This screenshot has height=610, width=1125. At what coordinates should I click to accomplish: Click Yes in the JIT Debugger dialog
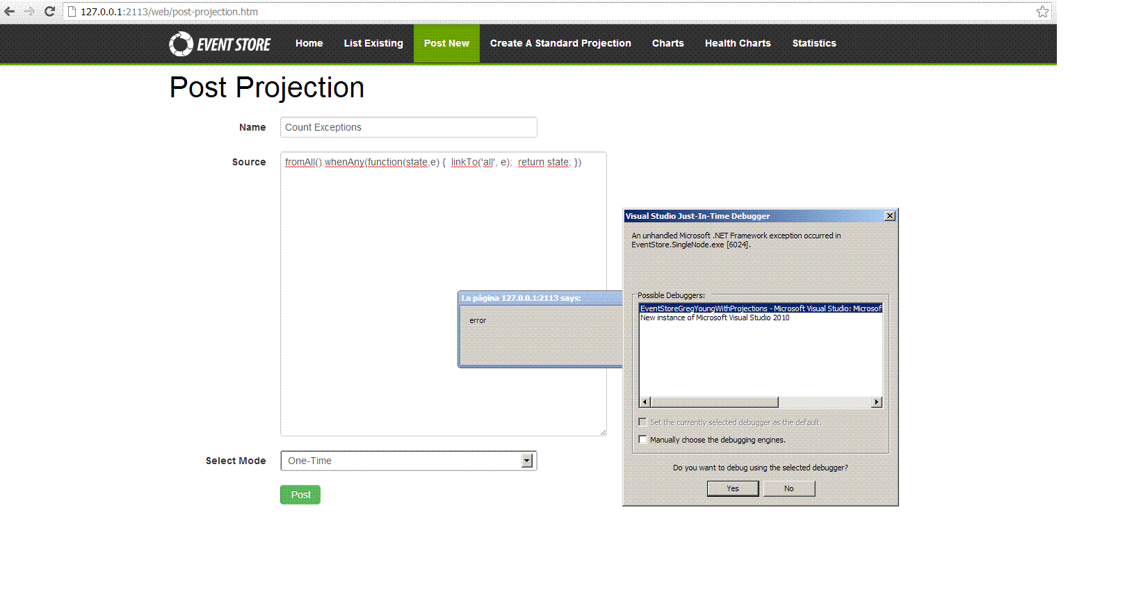733,488
